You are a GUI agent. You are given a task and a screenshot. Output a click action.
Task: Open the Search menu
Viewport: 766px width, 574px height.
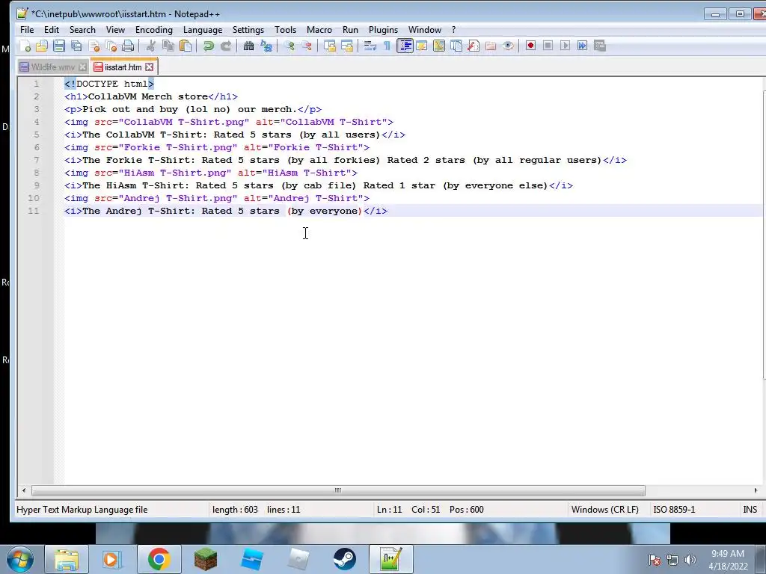[x=82, y=30]
